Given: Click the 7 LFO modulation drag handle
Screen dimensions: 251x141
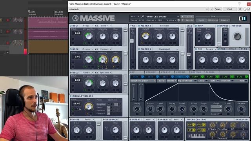Looking at the screenshot, I should click(232, 77).
